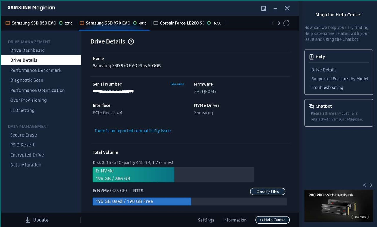
Task: Show previous drive tabs using left chevron
Action: [272, 23]
